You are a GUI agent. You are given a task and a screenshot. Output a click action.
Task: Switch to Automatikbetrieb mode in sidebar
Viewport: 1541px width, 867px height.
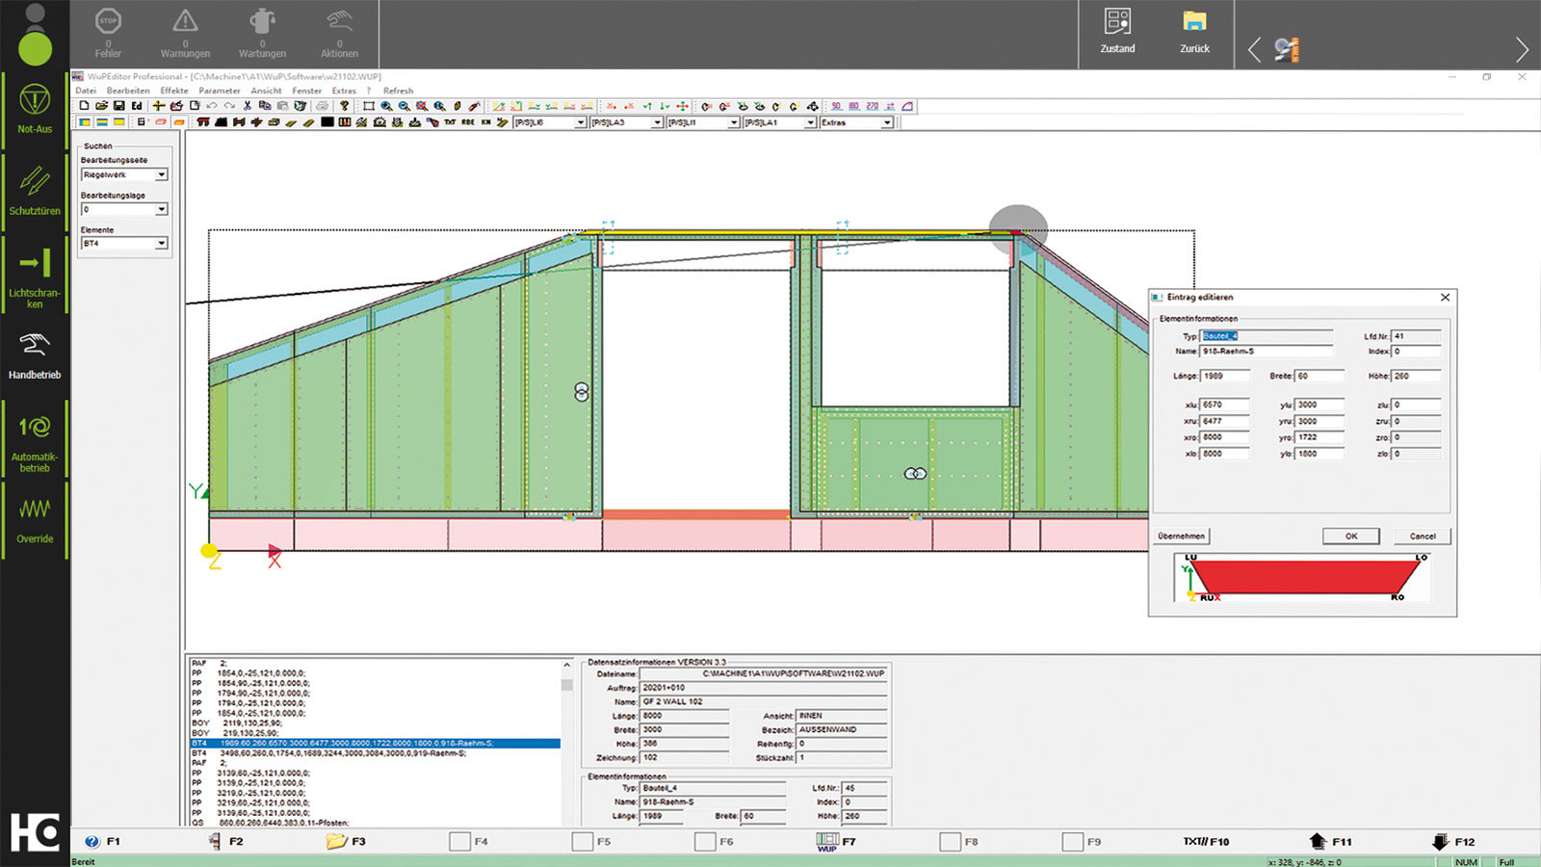coord(35,441)
